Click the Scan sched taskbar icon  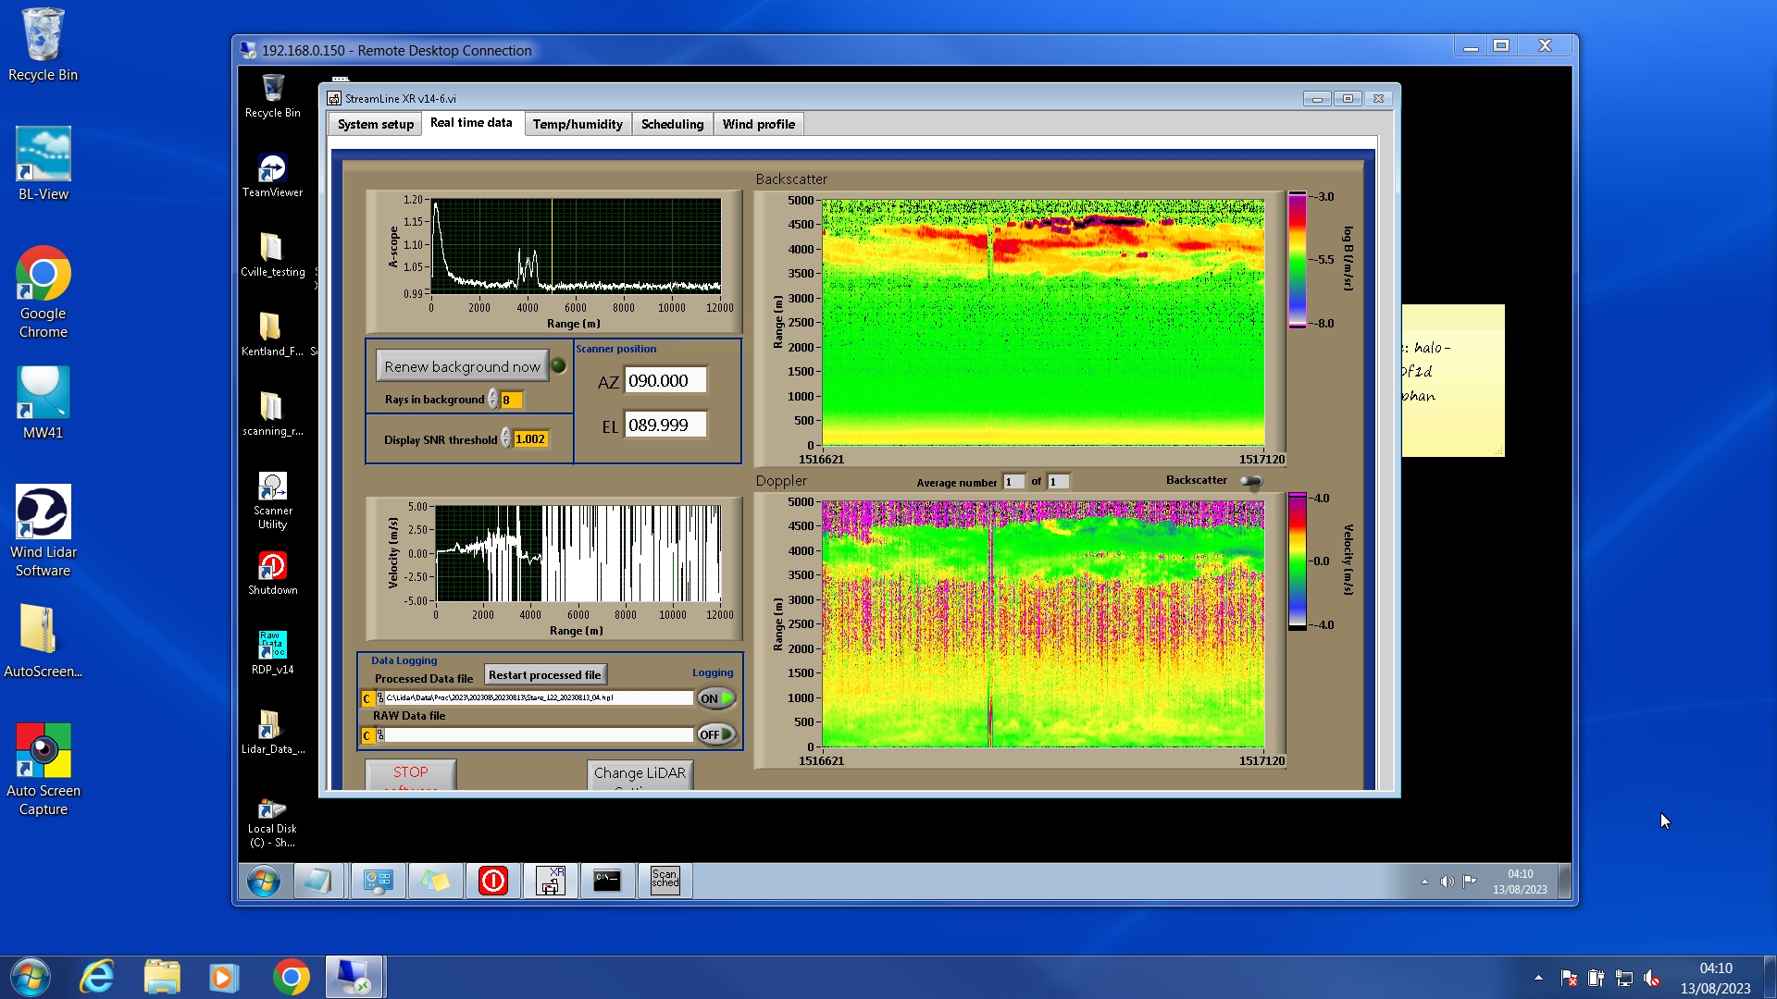click(x=665, y=880)
